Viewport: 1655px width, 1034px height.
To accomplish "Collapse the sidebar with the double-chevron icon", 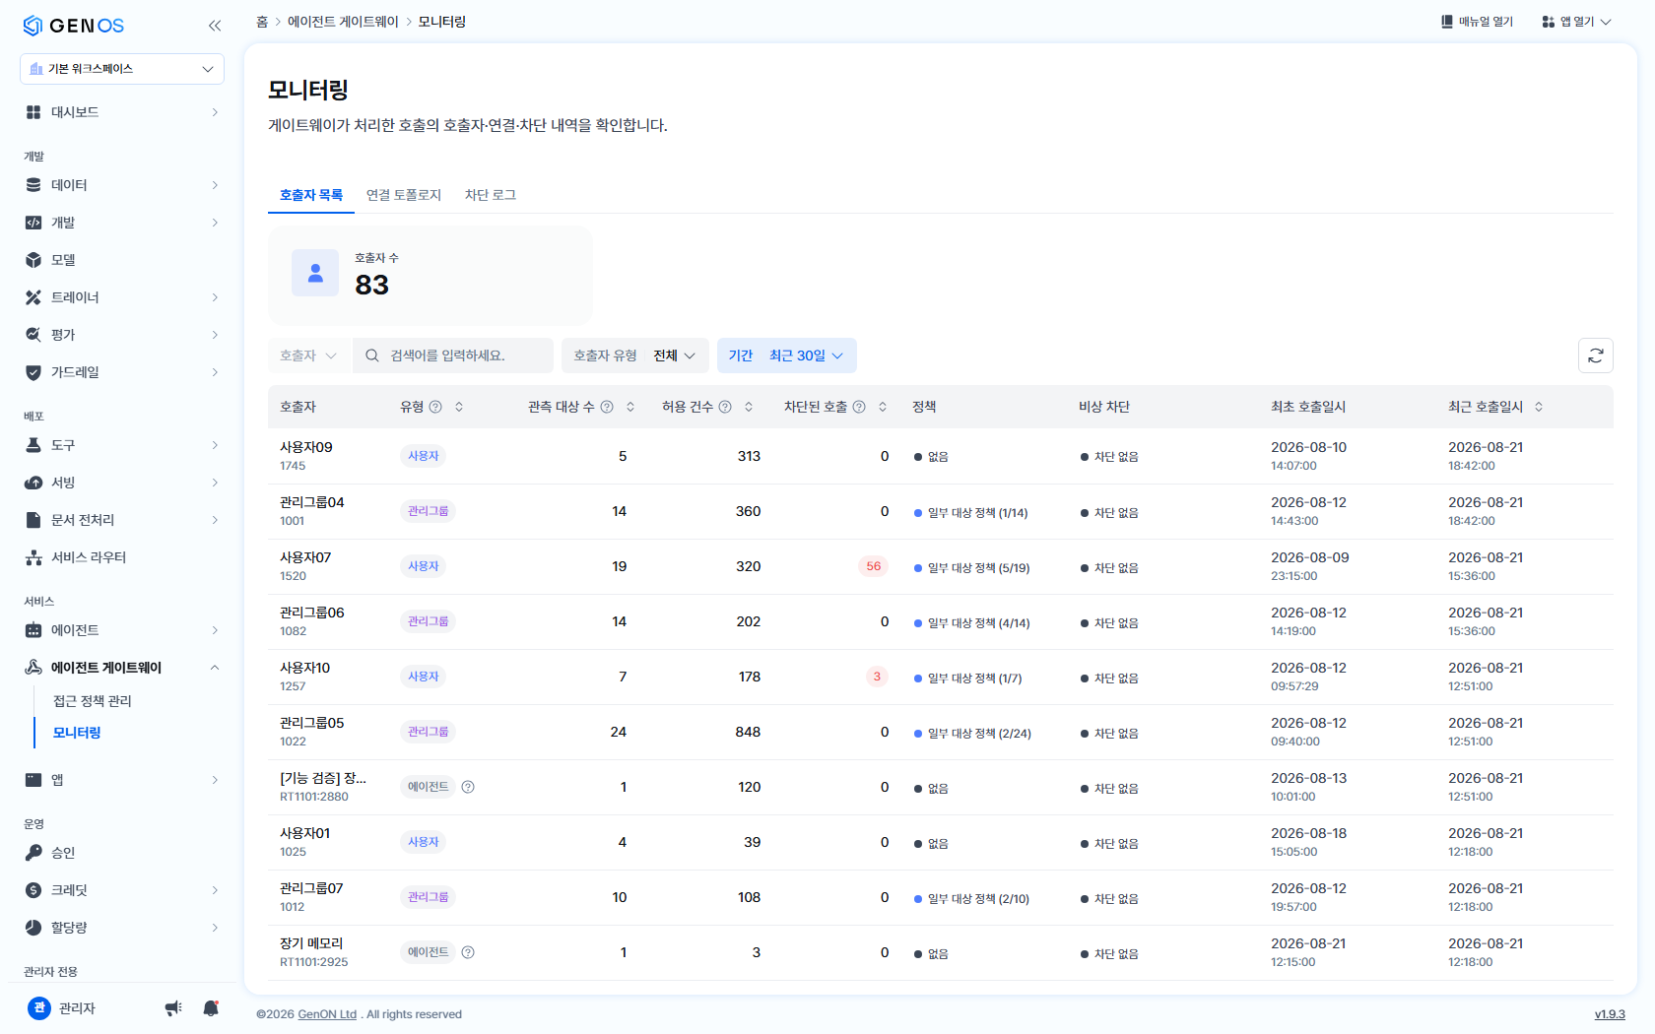I will click(x=215, y=26).
